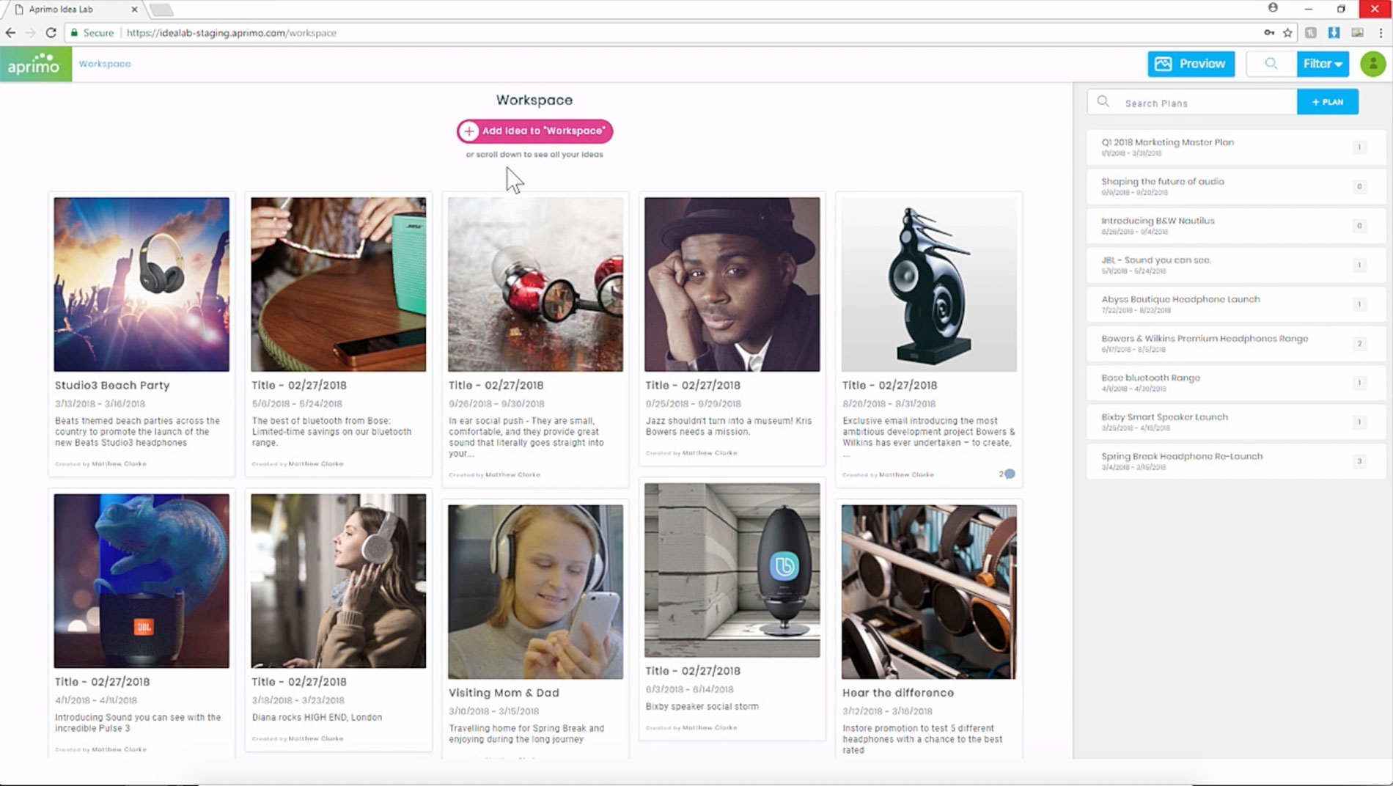Close the Aprimo Idea Lab tab

click(x=134, y=10)
